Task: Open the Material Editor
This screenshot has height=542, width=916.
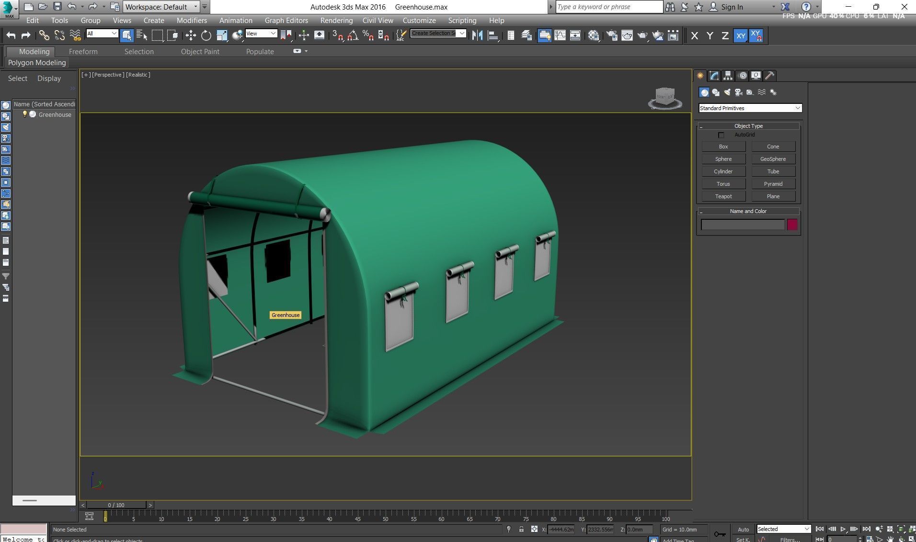Action: (x=594, y=35)
